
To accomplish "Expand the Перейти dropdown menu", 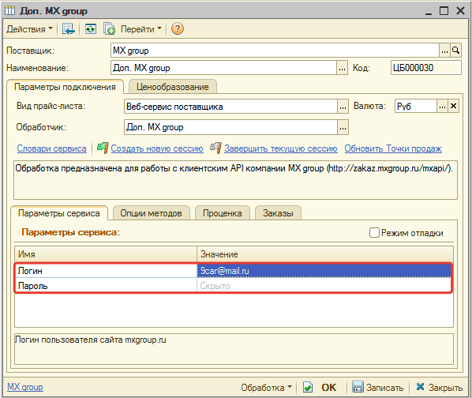I will point(140,29).
